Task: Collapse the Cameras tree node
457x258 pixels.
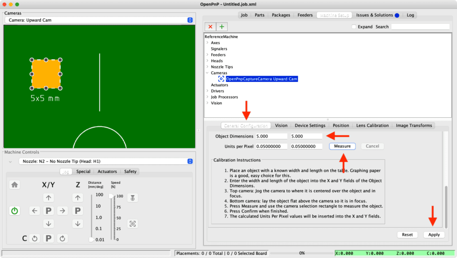Action: tap(207, 73)
